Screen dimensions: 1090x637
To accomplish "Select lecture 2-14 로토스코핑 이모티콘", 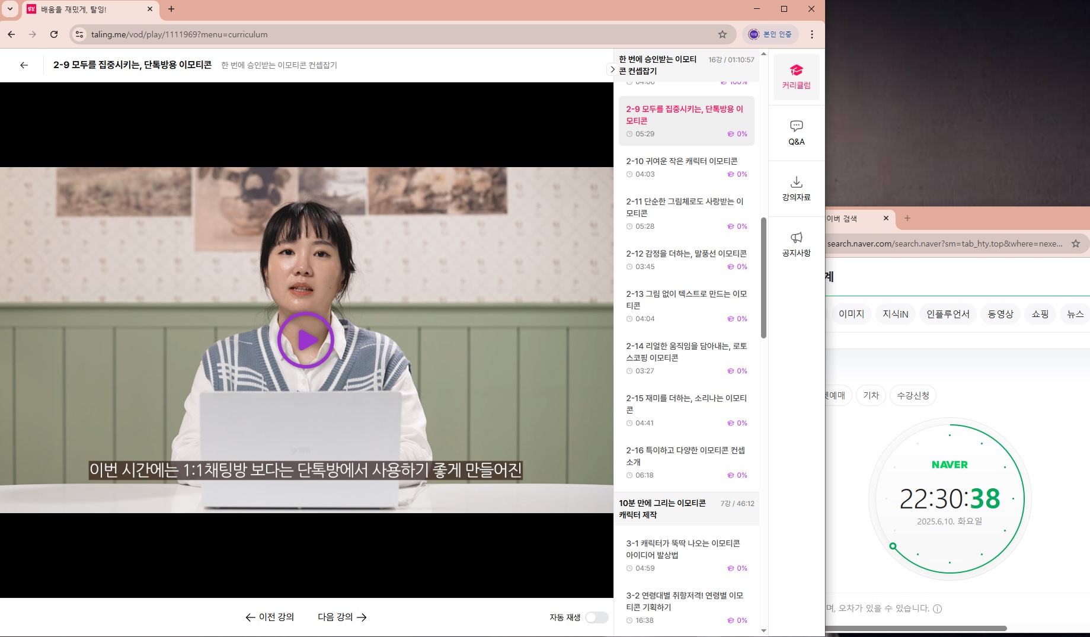I will 686,358.
